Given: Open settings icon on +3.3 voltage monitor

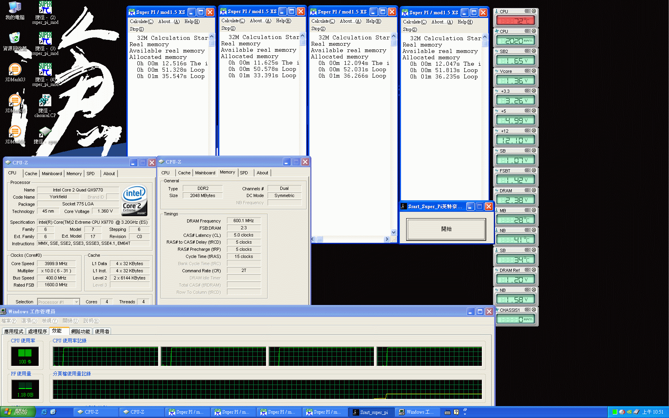Looking at the screenshot, I should [527, 91].
